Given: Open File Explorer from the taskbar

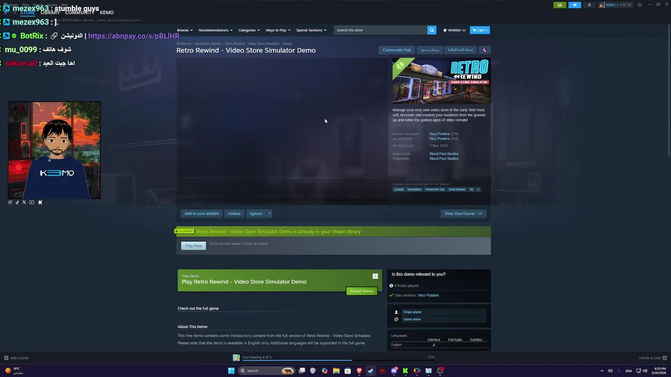Looking at the screenshot, I should coord(336,371).
